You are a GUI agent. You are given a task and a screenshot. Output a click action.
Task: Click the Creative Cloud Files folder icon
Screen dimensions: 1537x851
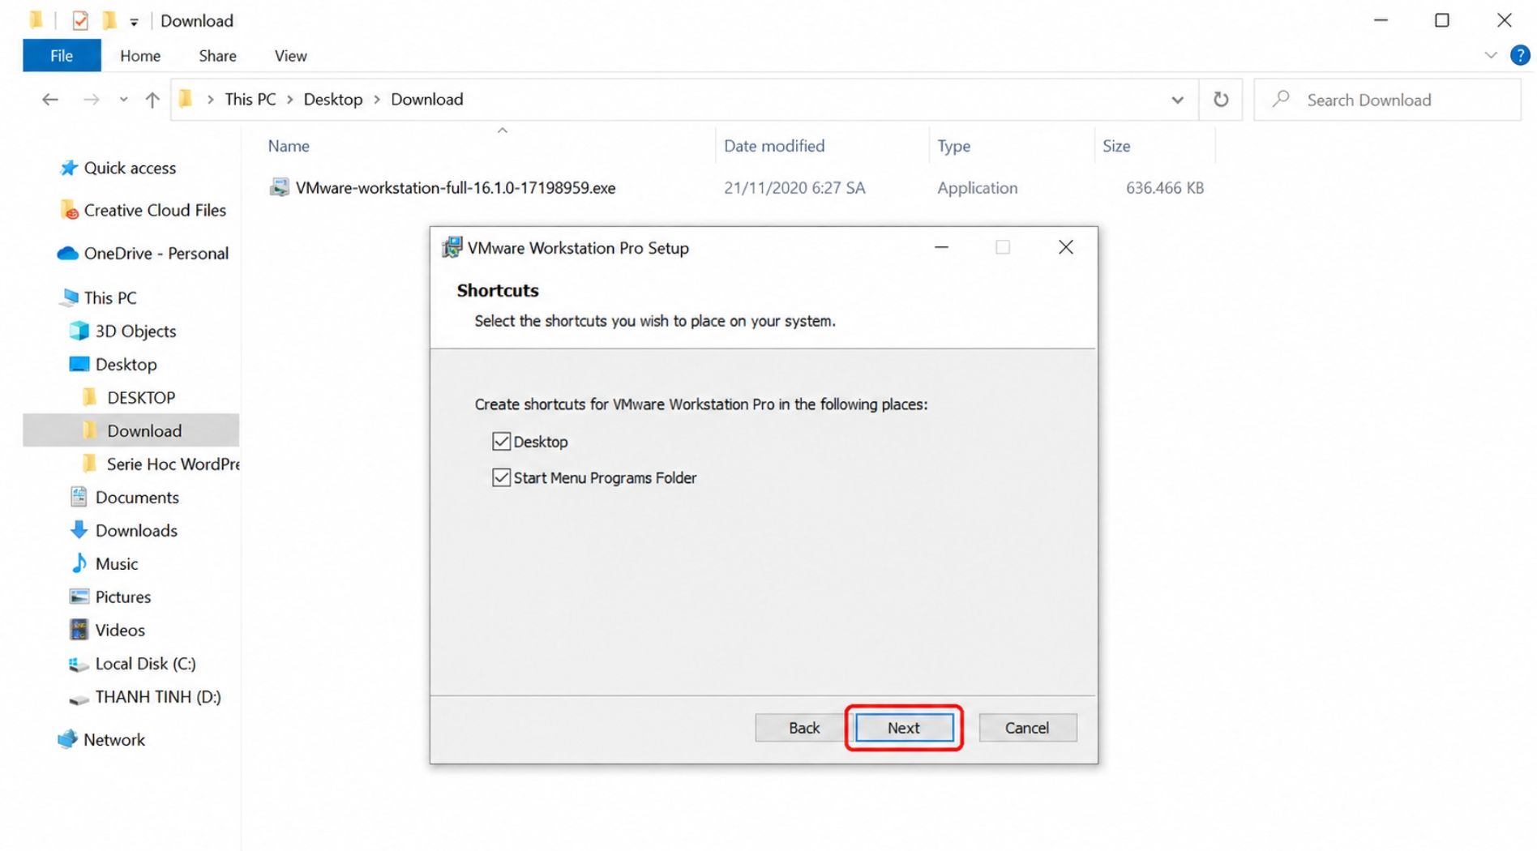[69, 210]
